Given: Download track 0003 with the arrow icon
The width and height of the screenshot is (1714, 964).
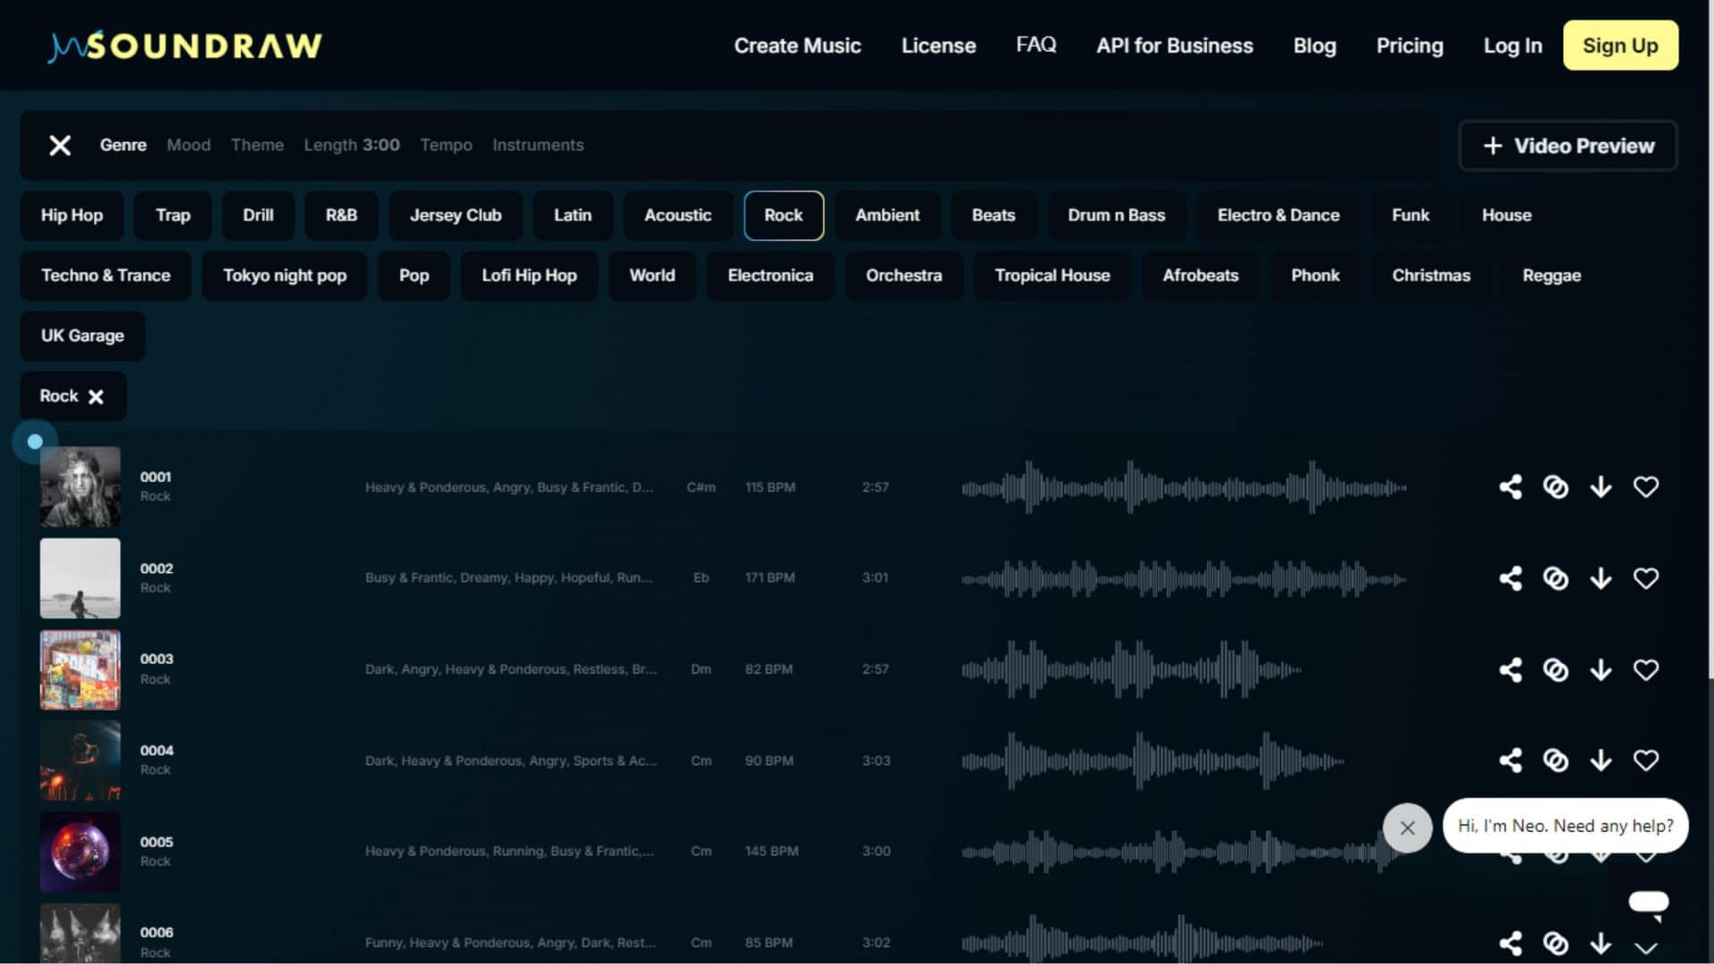Looking at the screenshot, I should 1601,669.
